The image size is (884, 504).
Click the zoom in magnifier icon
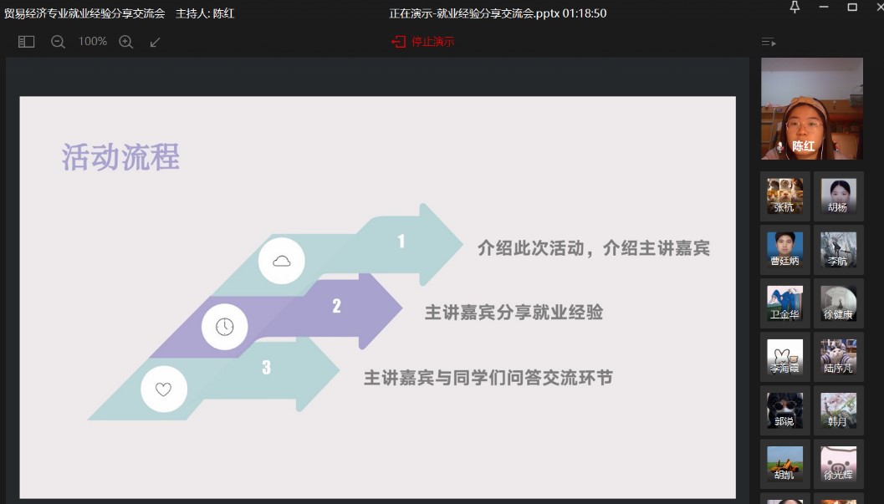pos(126,42)
